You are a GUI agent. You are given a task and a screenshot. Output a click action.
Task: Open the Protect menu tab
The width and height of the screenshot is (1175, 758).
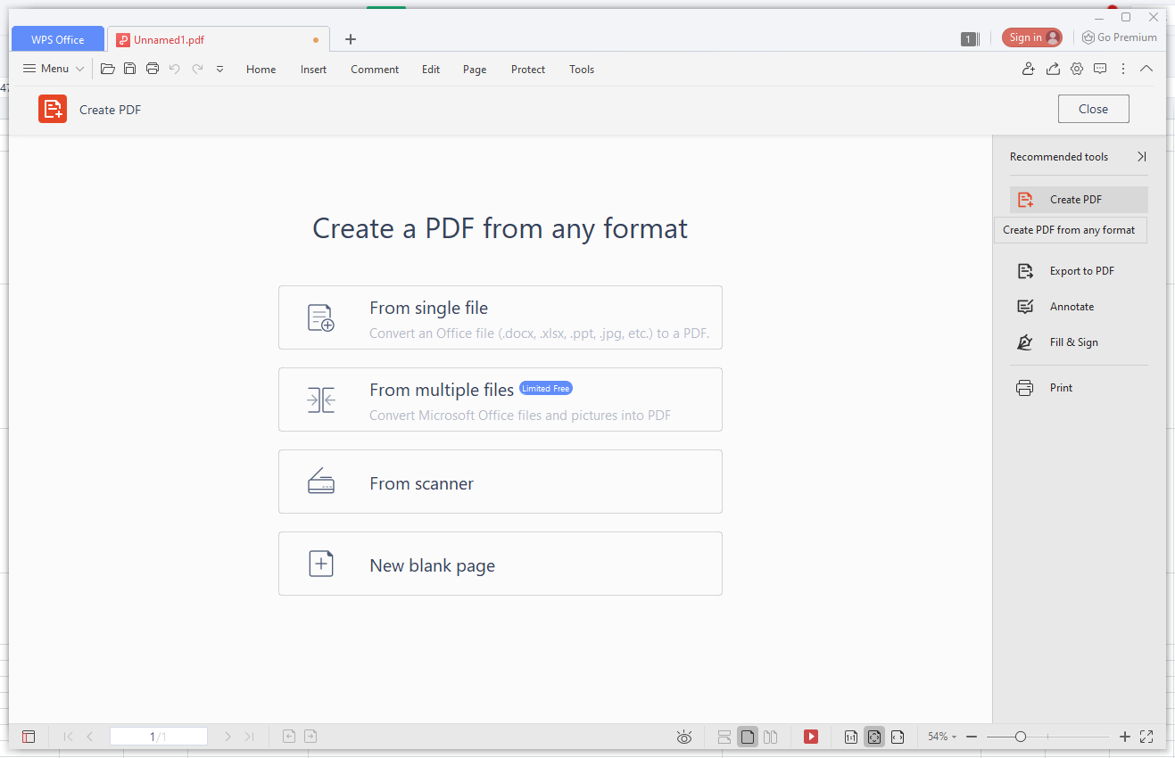527,70
